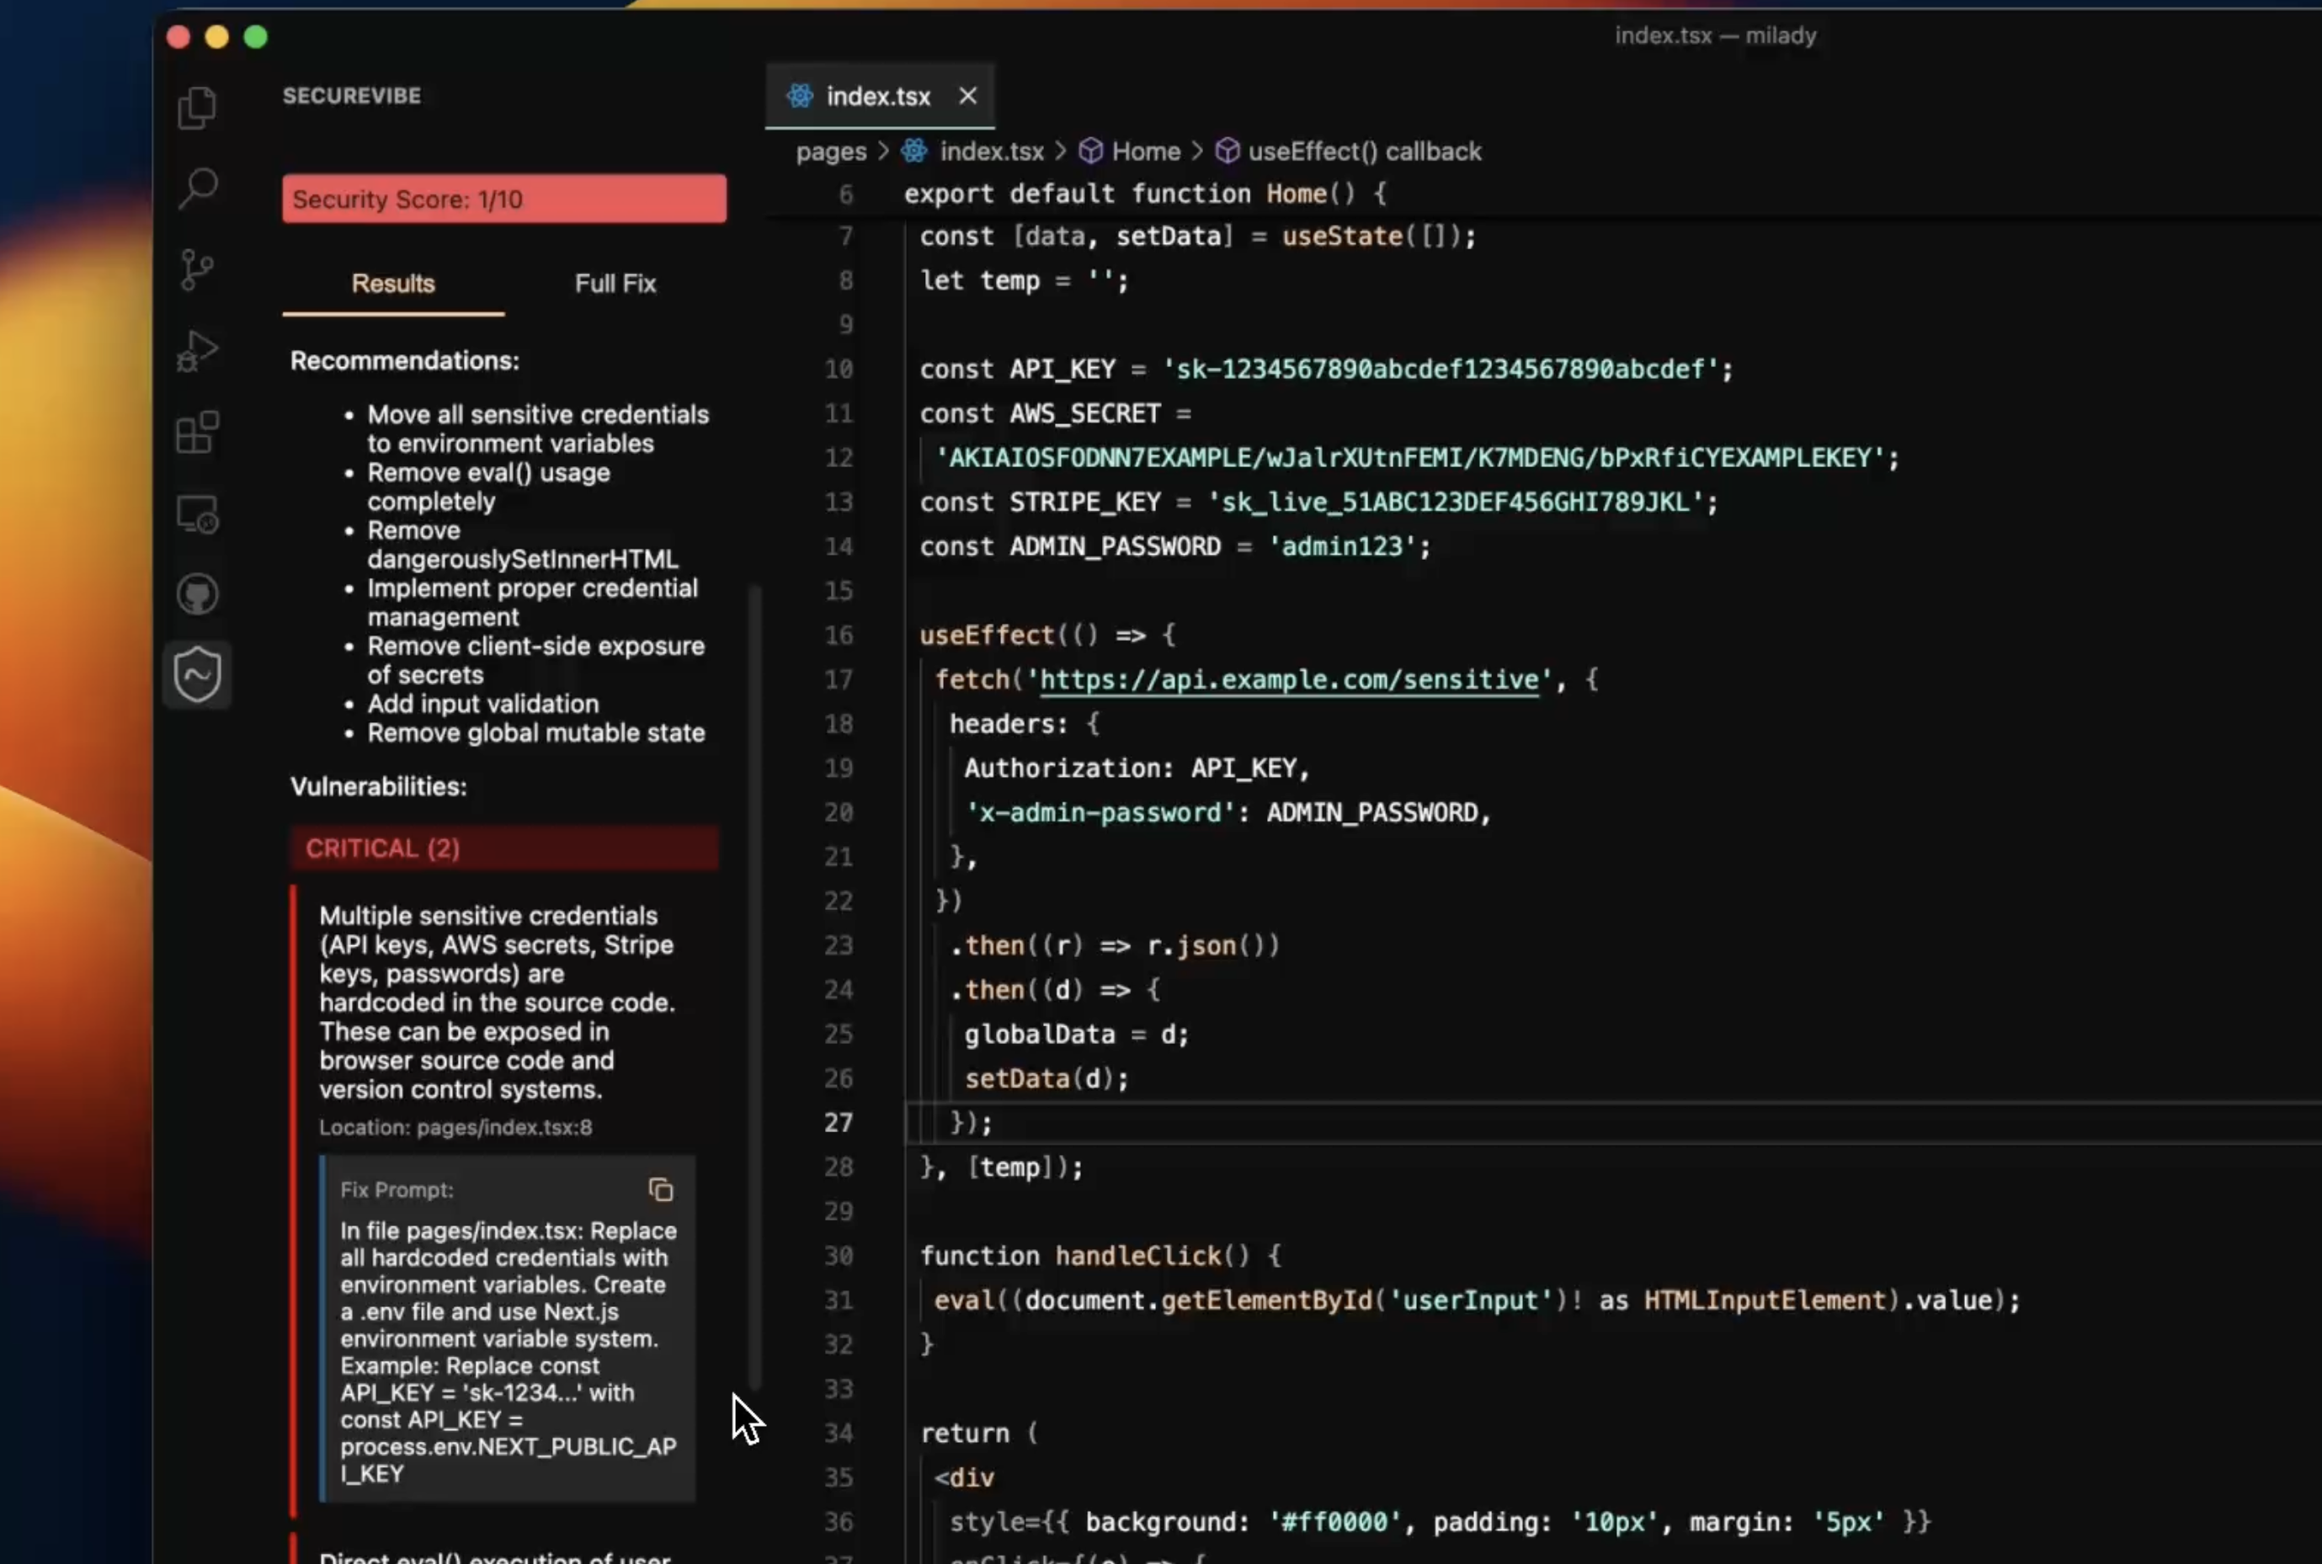
Task: Click the window title index.tsx — milady
Action: [x=1716, y=36]
